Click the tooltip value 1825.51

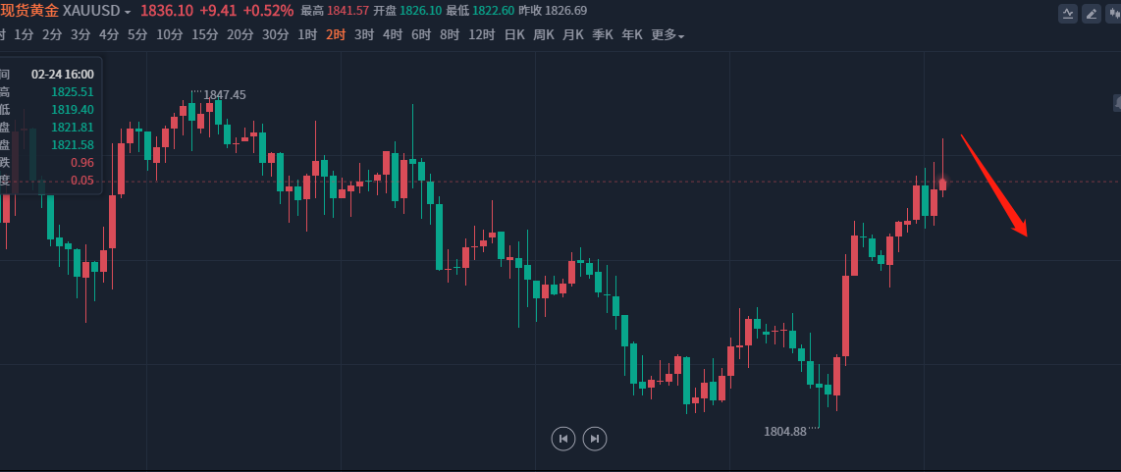pyautogui.click(x=73, y=91)
